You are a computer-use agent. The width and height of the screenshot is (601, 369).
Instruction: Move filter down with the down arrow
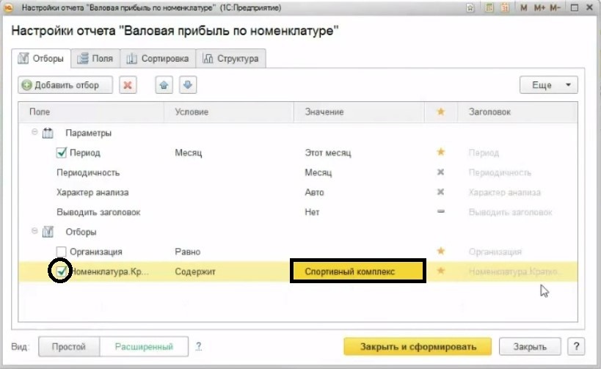point(188,85)
